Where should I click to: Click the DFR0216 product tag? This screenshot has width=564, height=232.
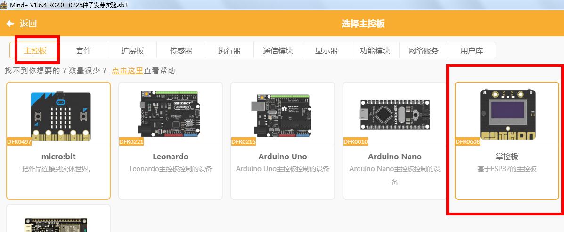244,142
